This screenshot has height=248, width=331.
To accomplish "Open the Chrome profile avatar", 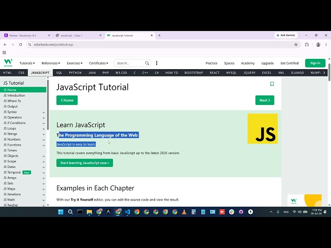I will coord(318,44).
